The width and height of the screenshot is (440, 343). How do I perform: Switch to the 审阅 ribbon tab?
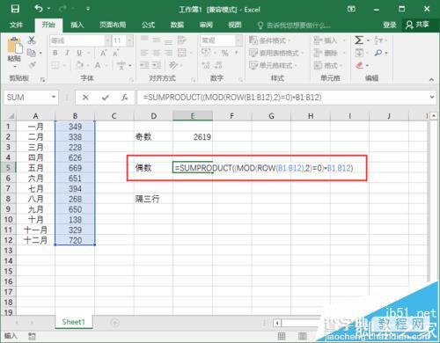tap(206, 25)
